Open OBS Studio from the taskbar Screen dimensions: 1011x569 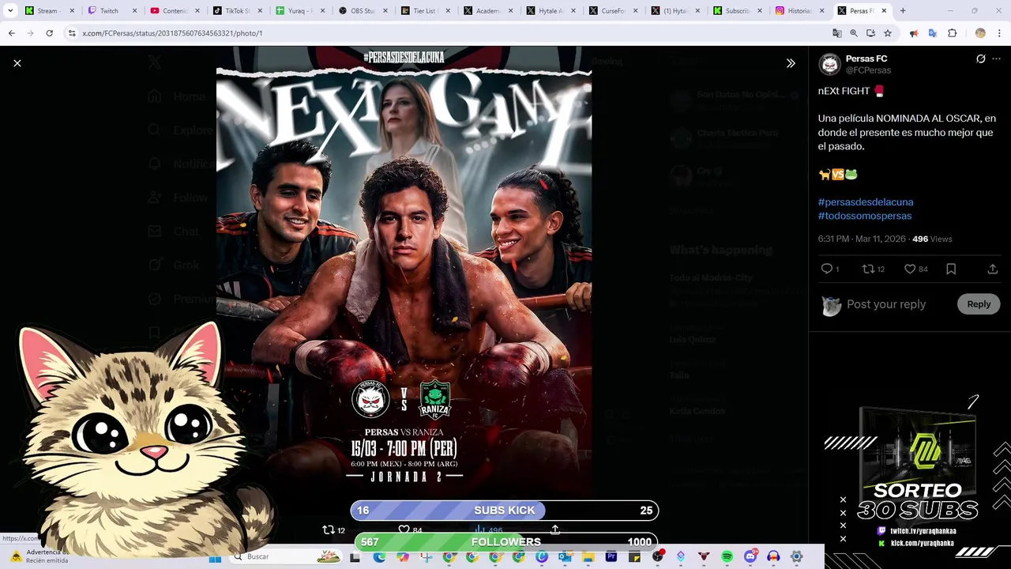coord(657,557)
